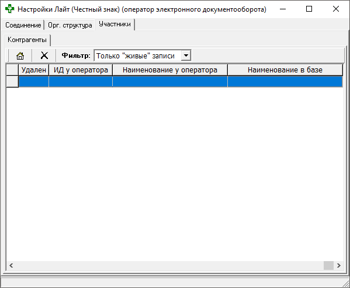350x288 pixels.
Task: Click the horizontal scrollbar right arrow
Action: click(339, 265)
